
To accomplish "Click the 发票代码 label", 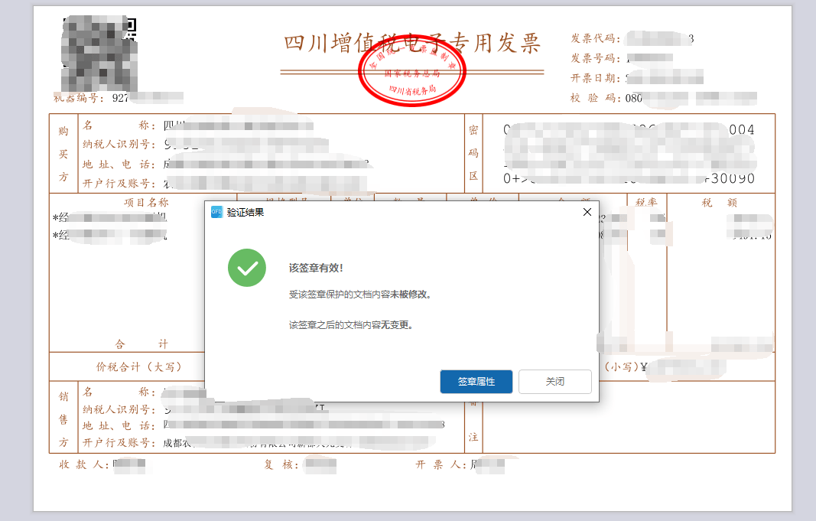I will point(595,38).
